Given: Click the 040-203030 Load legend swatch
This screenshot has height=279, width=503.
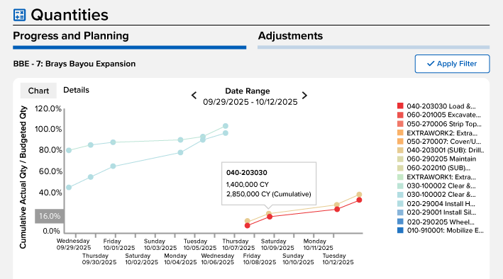Looking at the screenshot, I should [400, 106].
